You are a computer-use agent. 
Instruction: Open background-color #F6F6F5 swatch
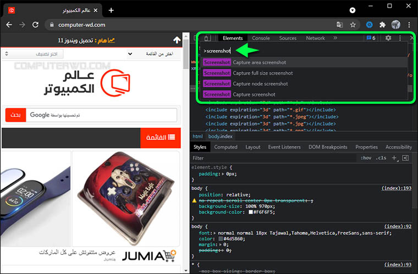point(251,212)
